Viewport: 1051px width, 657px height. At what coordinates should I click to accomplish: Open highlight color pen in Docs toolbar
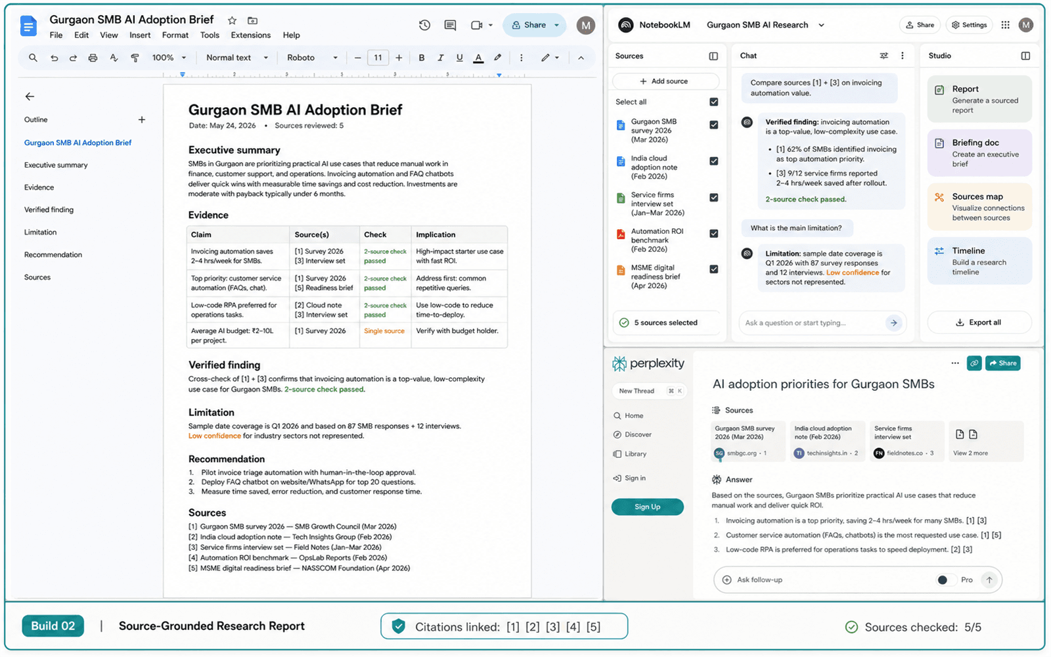(498, 58)
